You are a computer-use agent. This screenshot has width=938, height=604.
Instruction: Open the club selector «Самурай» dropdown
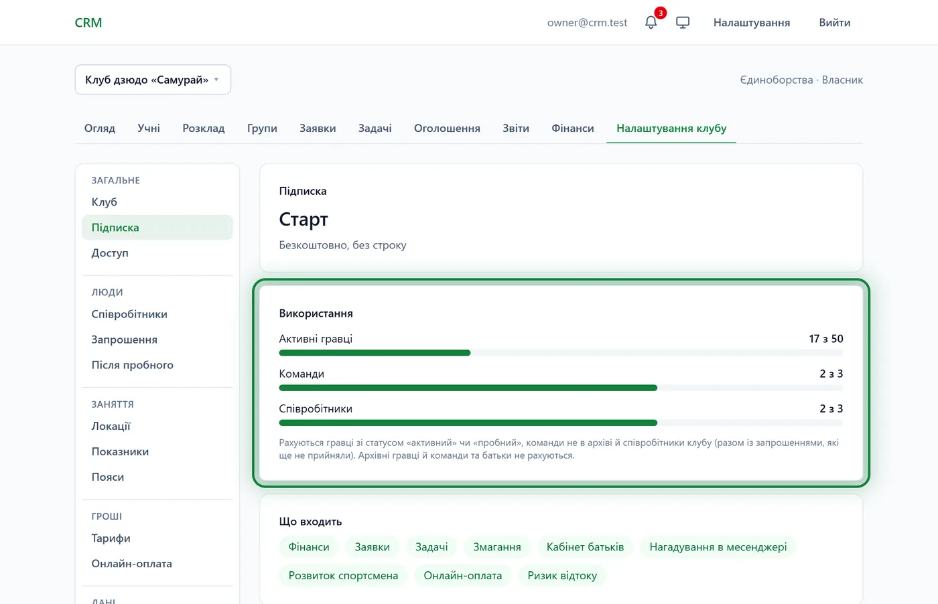tap(153, 80)
